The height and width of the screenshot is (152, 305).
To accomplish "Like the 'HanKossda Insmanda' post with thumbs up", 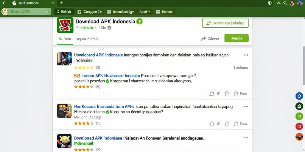I will [211, 124].
